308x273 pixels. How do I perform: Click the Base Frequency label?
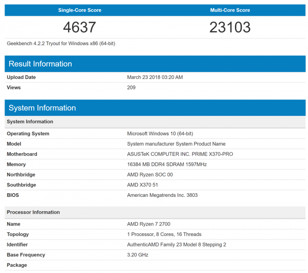(x=26, y=255)
